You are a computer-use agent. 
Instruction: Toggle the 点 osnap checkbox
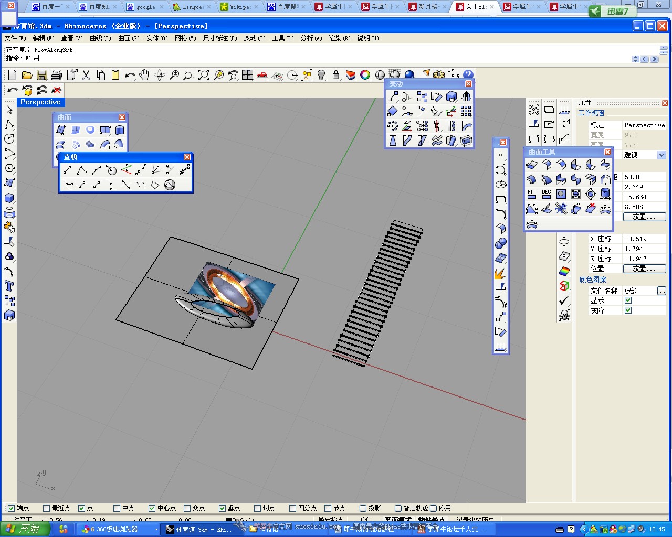tap(82, 508)
